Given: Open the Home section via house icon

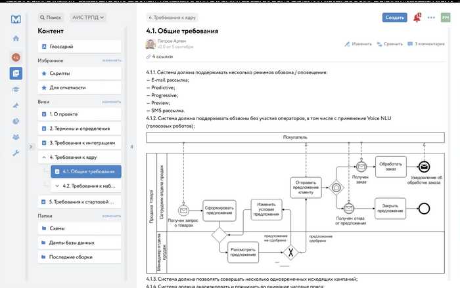Looking at the screenshot, I should pos(16,38).
